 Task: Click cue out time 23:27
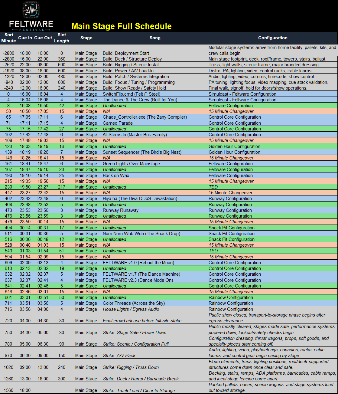[43, 187]
